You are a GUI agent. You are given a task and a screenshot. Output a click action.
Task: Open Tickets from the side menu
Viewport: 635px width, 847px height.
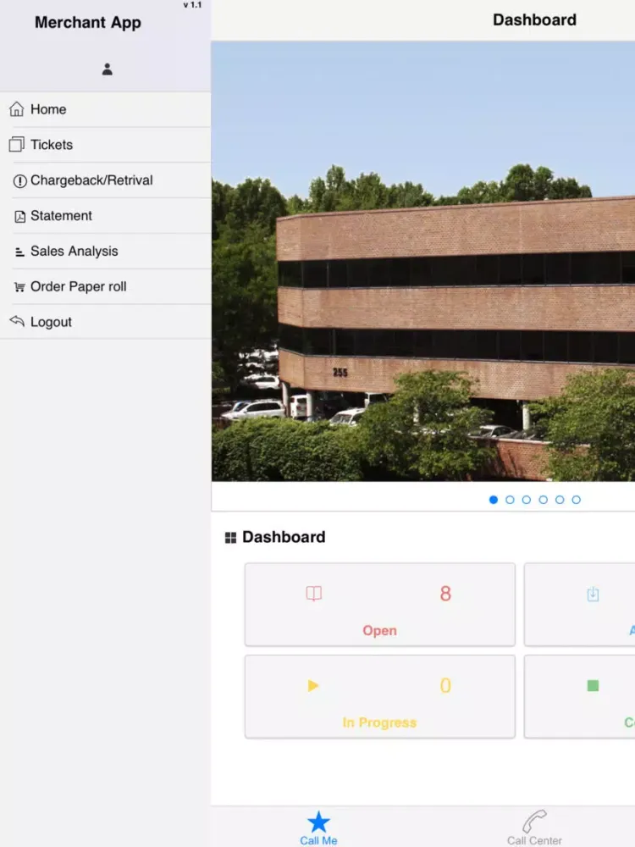click(x=105, y=145)
